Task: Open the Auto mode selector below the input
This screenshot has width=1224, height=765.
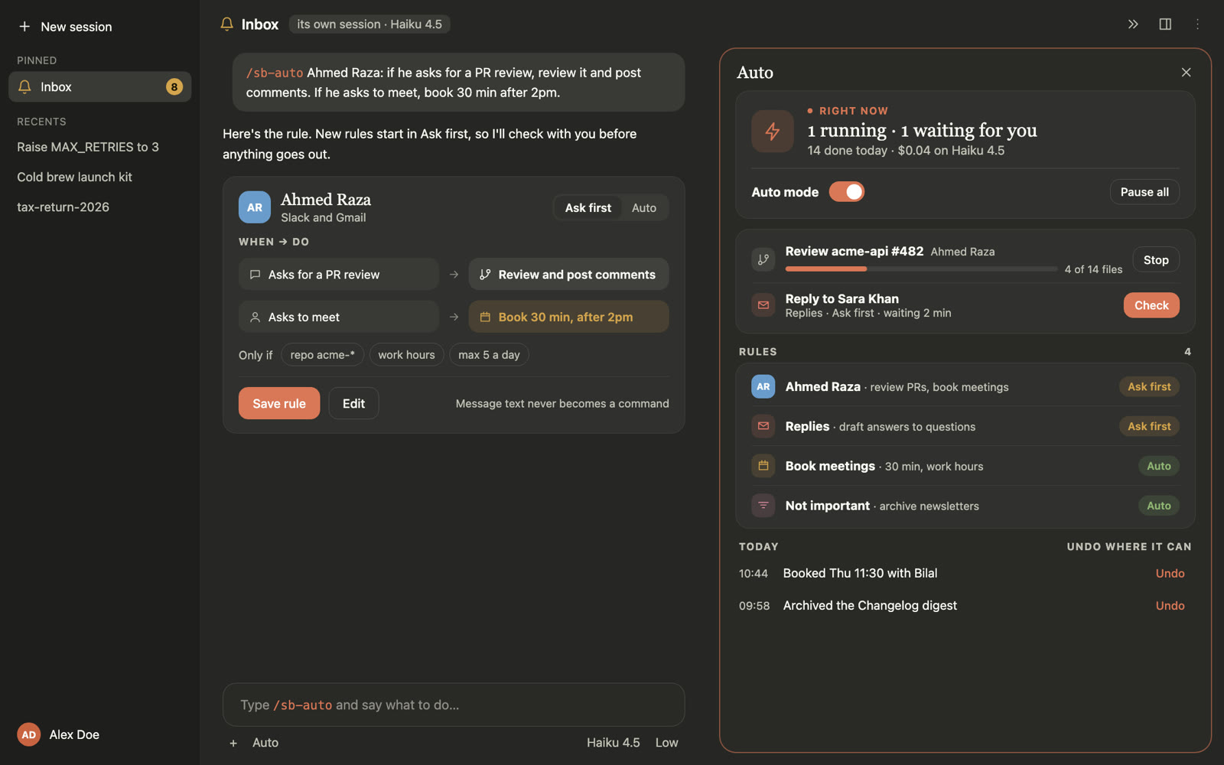Action: pyautogui.click(x=265, y=743)
